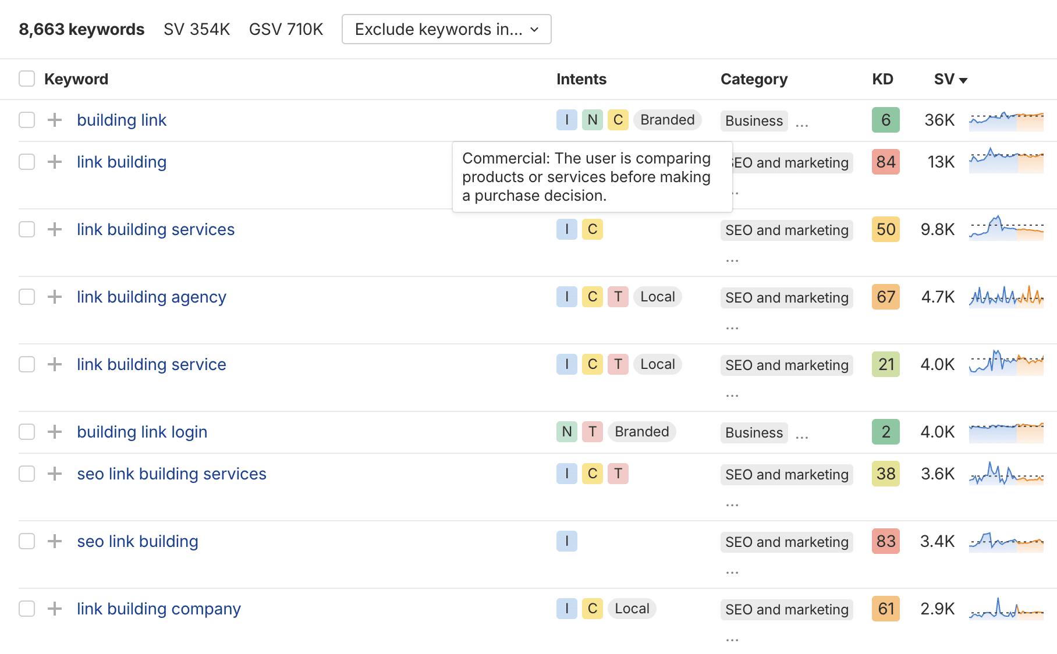Screen dimensions: 1057x654
Task: Expand more categories for 'building link'
Action: pos(802,125)
